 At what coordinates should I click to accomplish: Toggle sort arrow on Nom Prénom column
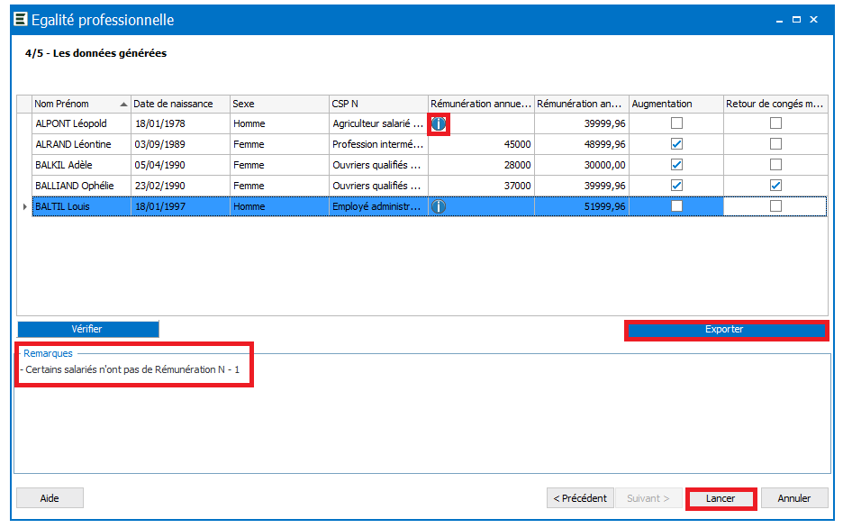tap(123, 105)
